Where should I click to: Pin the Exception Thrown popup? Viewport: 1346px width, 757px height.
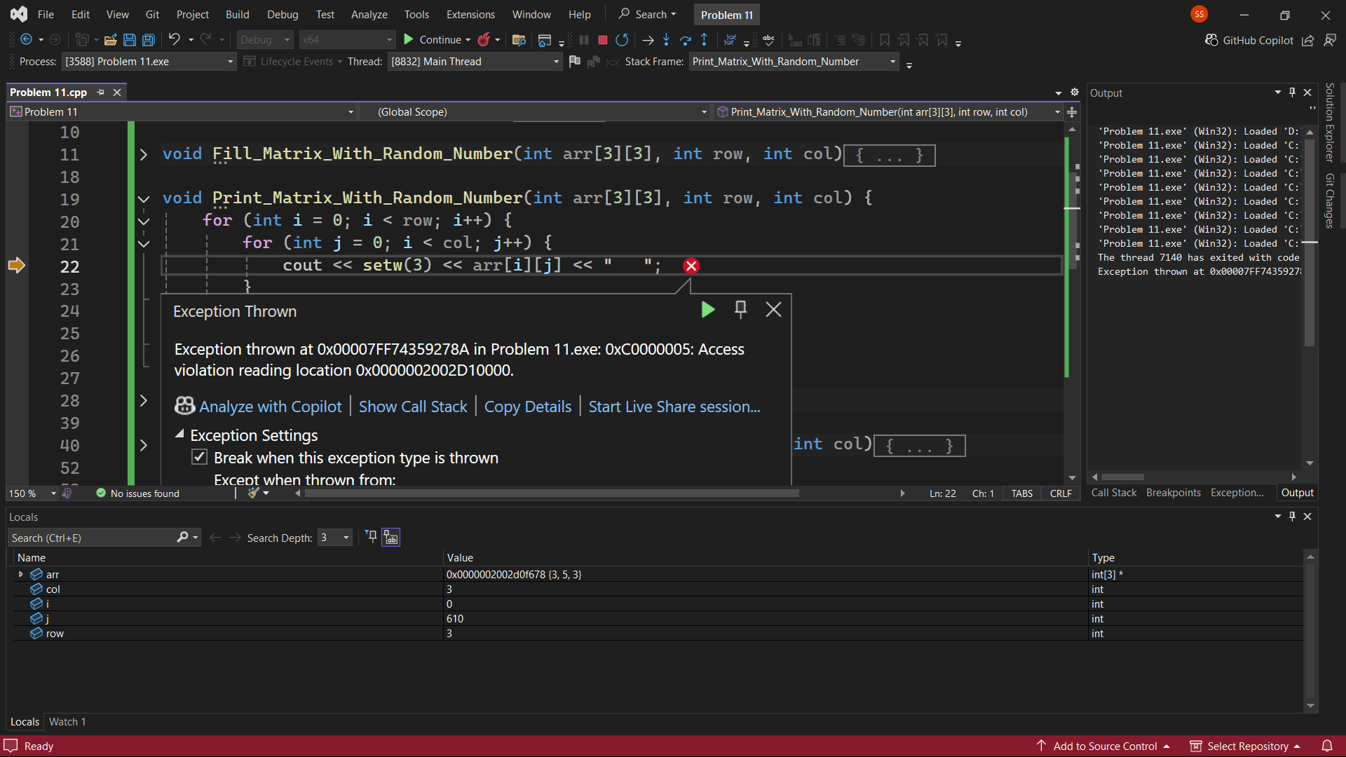740,309
